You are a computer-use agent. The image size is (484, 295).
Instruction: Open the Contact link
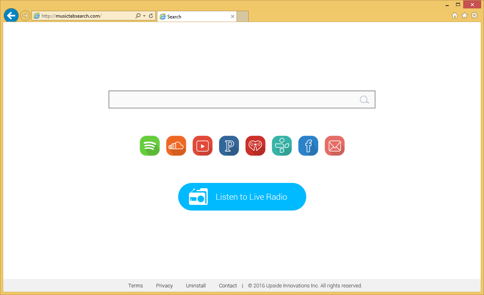click(228, 285)
